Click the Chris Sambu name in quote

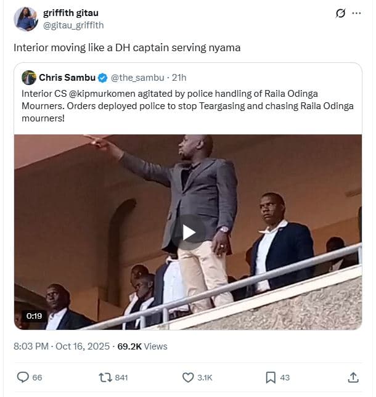[67, 78]
